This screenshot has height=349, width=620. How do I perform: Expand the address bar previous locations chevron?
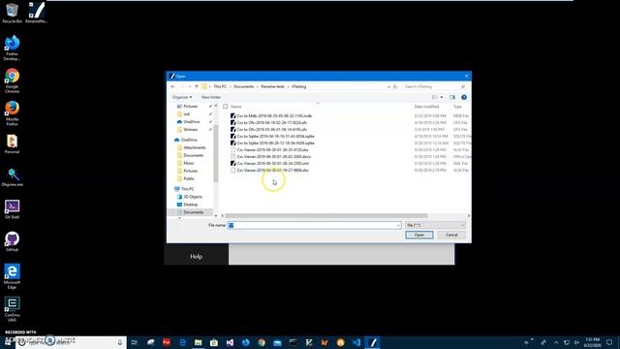(x=388, y=86)
